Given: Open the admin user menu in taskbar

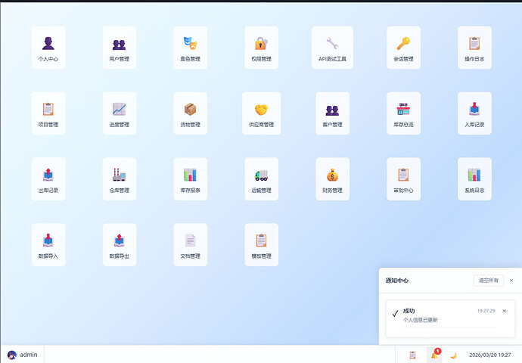Looking at the screenshot, I should pyautogui.click(x=23, y=355).
